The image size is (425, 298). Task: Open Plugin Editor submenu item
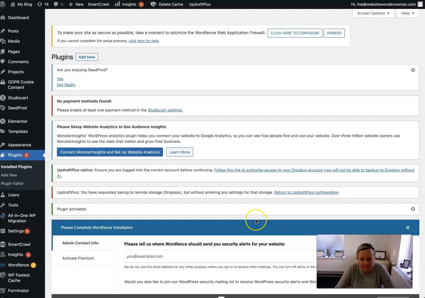point(12,183)
